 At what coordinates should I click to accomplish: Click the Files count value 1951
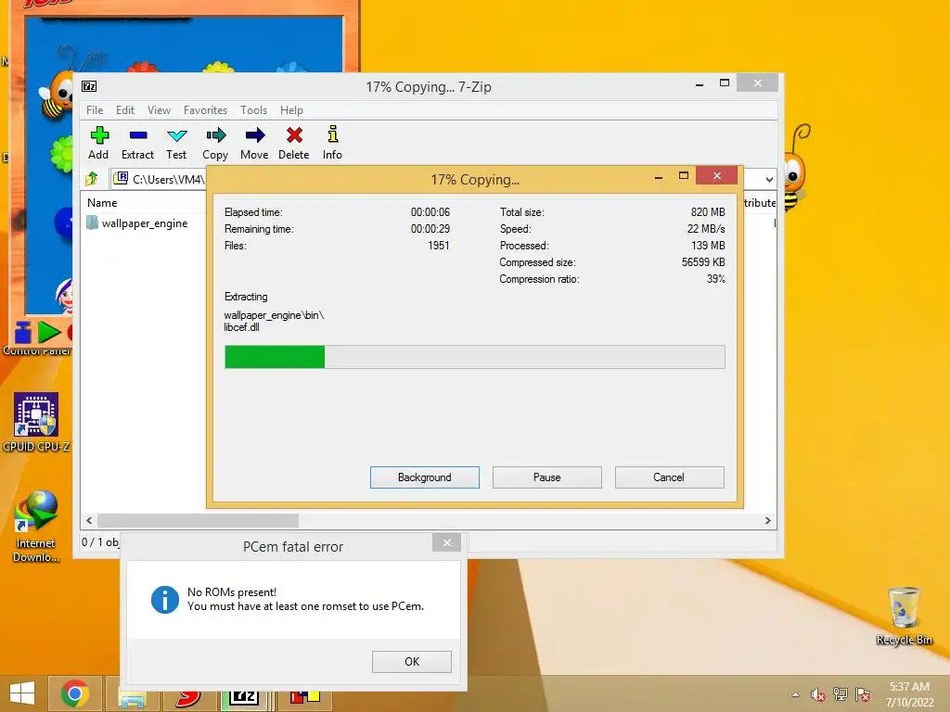pyautogui.click(x=439, y=245)
